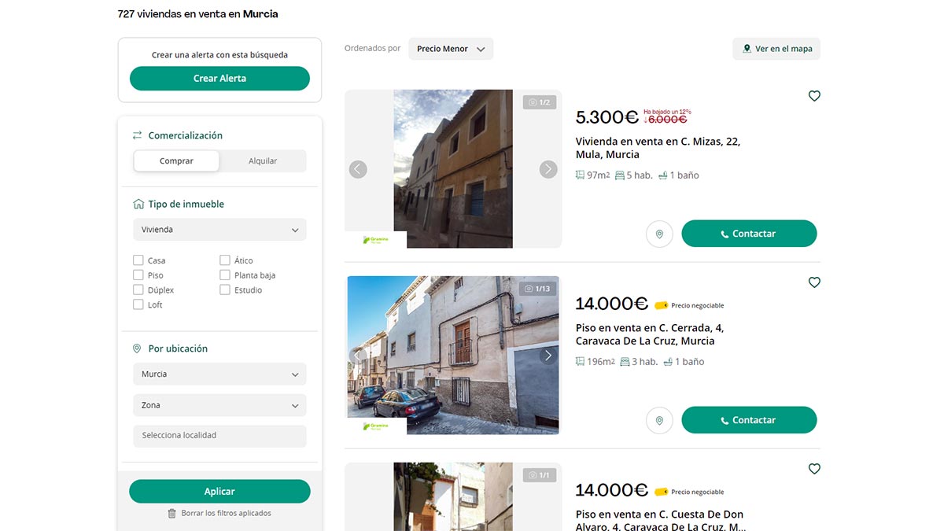Enable the Ático filter checkbox
The height and width of the screenshot is (531, 944).
224,260
